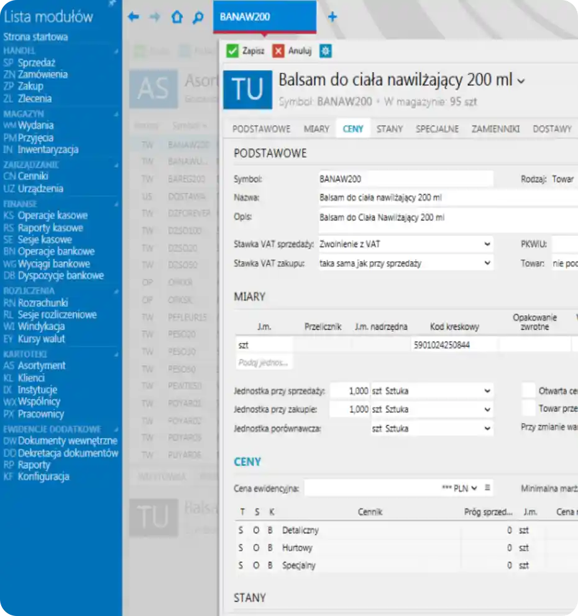
Task: Open the DOSTAWY tab
Action: 552,129
